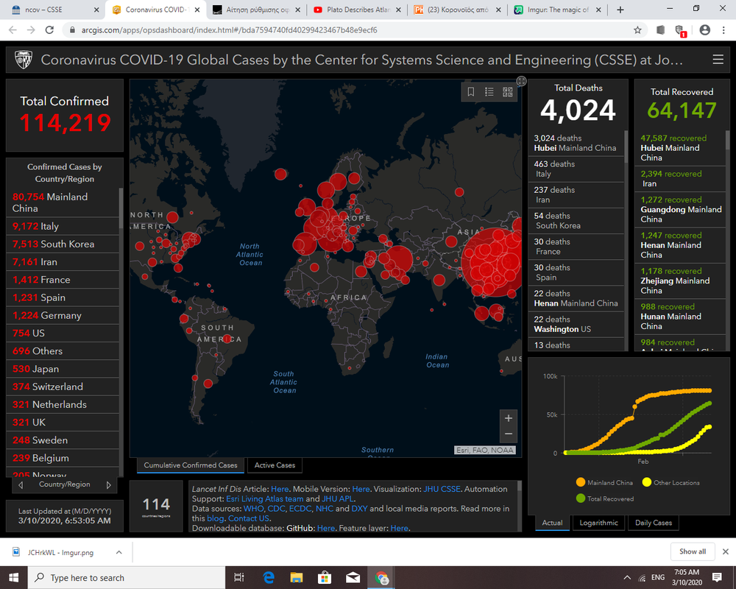The height and width of the screenshot is (589, 736).
Task: Click the Johns Hopkins shield logo
Action: pos(24,60)
